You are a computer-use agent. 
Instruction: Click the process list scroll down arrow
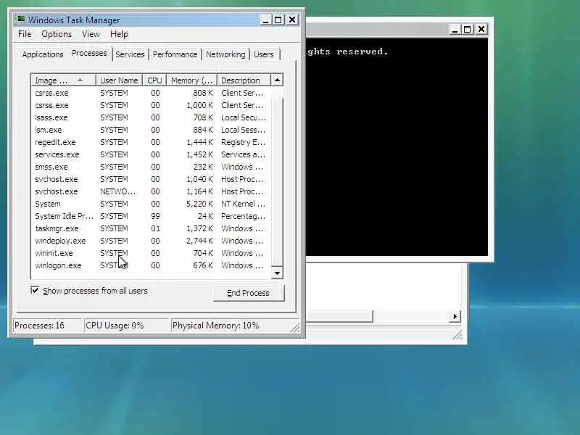277,273
